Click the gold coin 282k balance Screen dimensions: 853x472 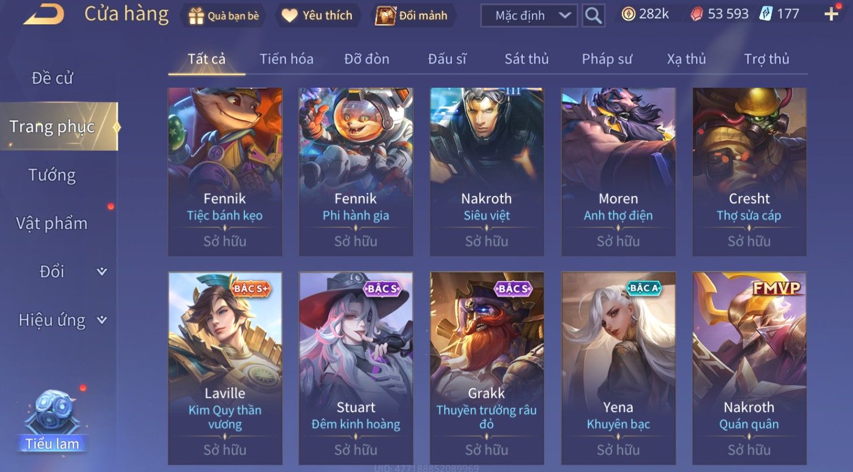coord(645,14)
